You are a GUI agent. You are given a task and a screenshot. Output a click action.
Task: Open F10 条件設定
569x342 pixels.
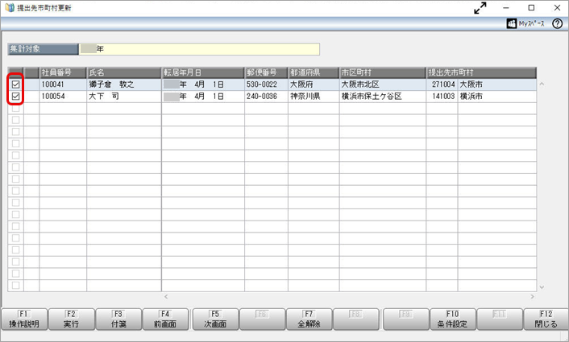(x=452, y=319)
